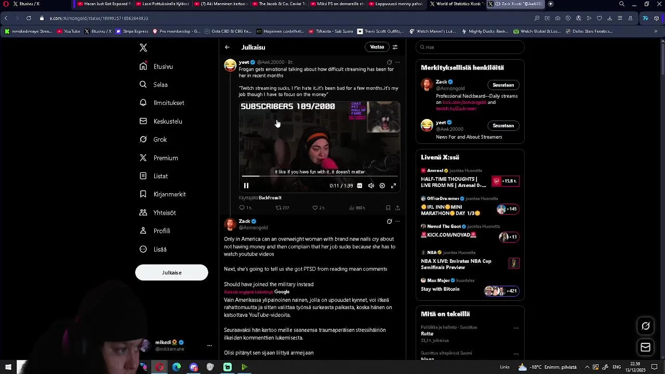665x374 pixels.
Task: Join Arsenal HALF-TIME THOUGHTS live space
Action: (x=470, y=178)
